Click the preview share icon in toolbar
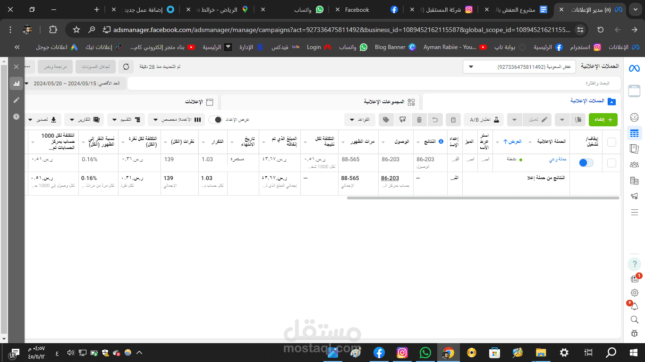 [x=402, y=120]
